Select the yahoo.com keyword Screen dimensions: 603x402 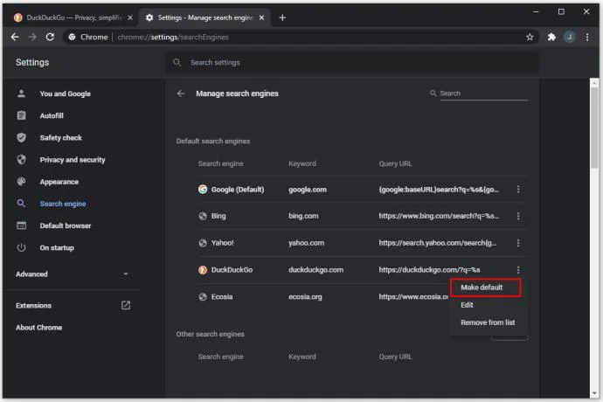(x=307, y=243)
